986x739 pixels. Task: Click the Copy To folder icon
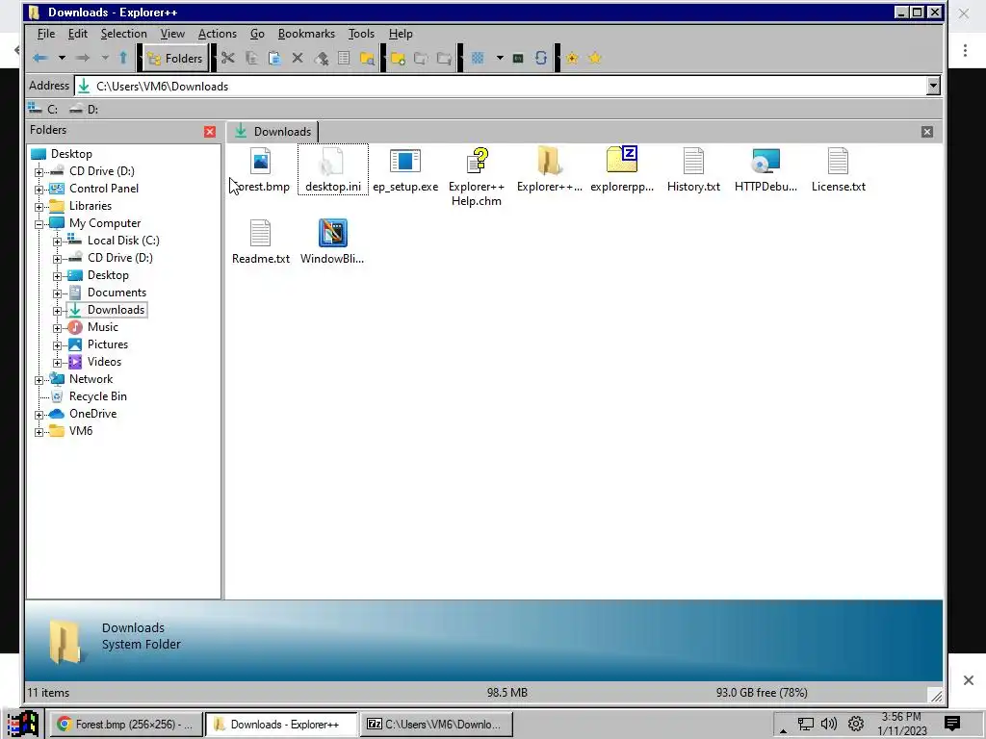pos(421,59)
